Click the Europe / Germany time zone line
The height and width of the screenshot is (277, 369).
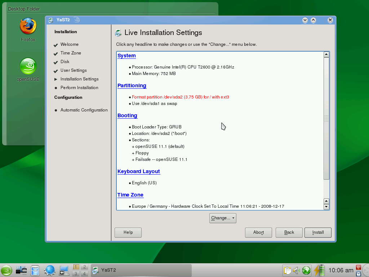[208, 206]
